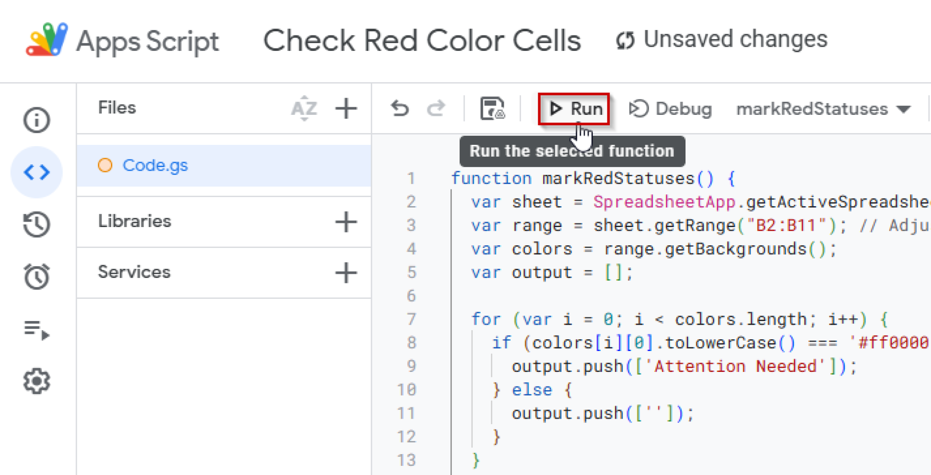Open Project Settings

pos(36,381)
